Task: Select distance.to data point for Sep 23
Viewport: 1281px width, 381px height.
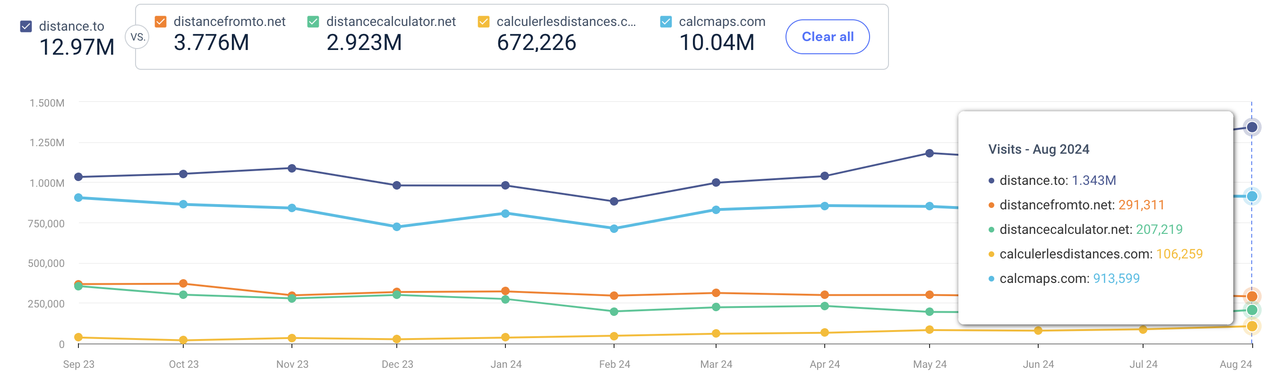Action: pyautogui.click(x=78, y=177)
